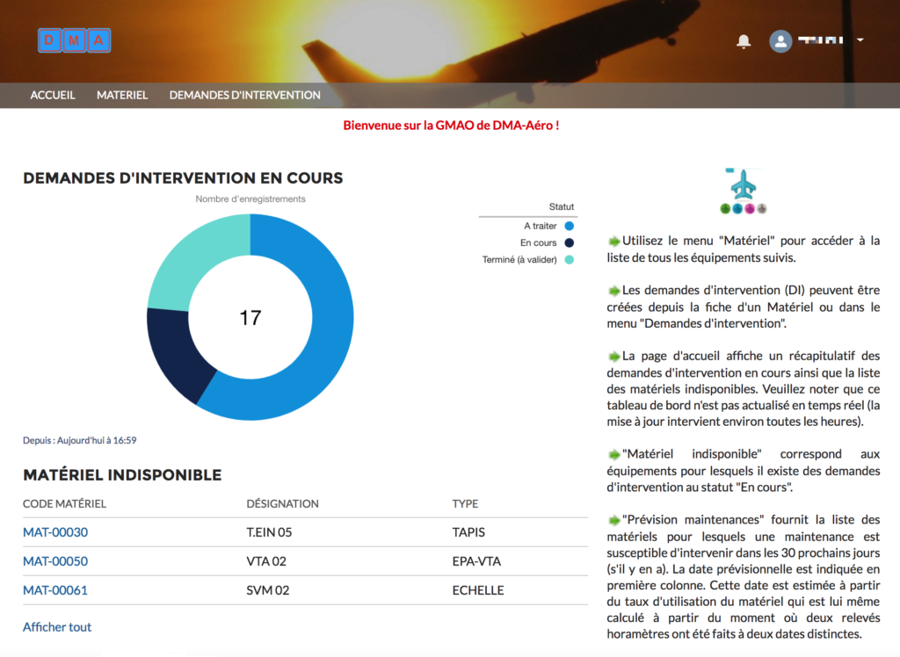This screenshot has height=657, width=900.
Task: Select 'Terminé (à valider)' legend swatch
Action: pos(569,259)
